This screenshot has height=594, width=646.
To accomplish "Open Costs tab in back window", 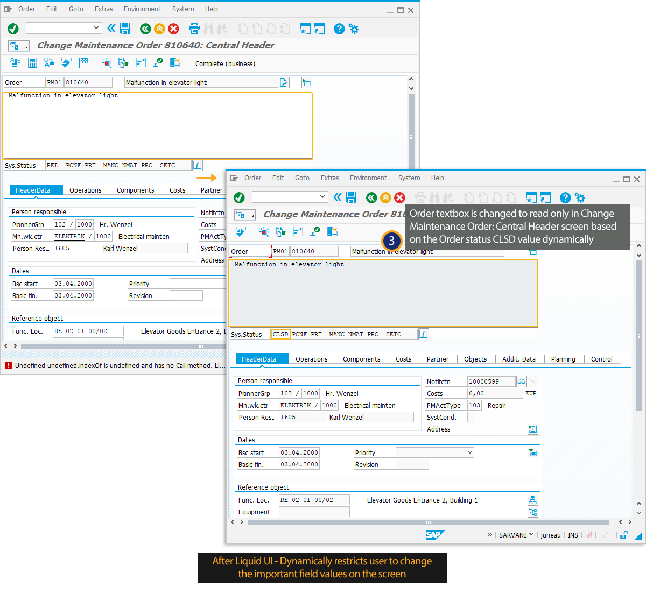I will click(x=178, y=190).
